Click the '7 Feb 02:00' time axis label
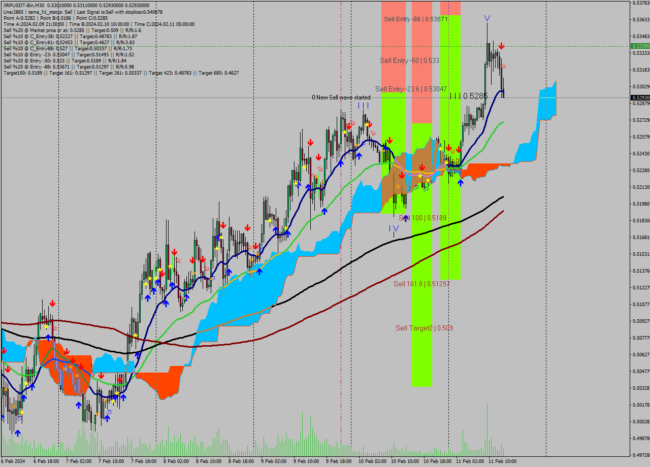 click(79, 461)
